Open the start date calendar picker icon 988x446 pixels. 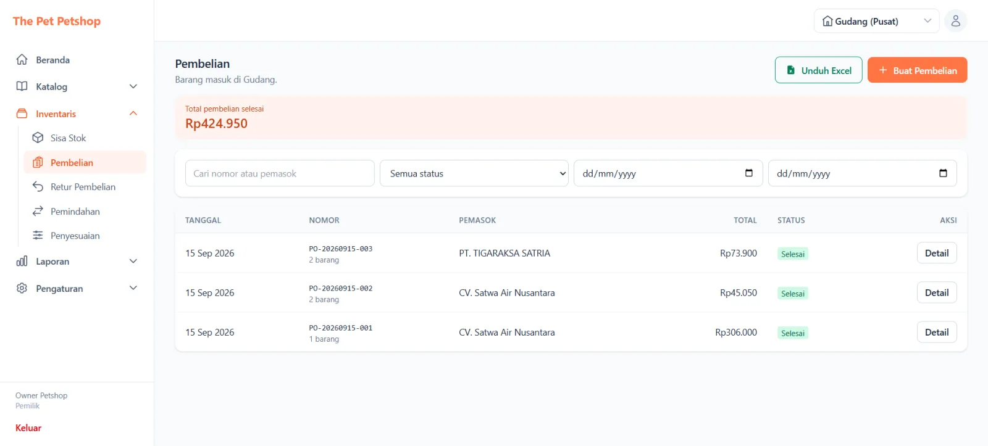tap(749, 173)
